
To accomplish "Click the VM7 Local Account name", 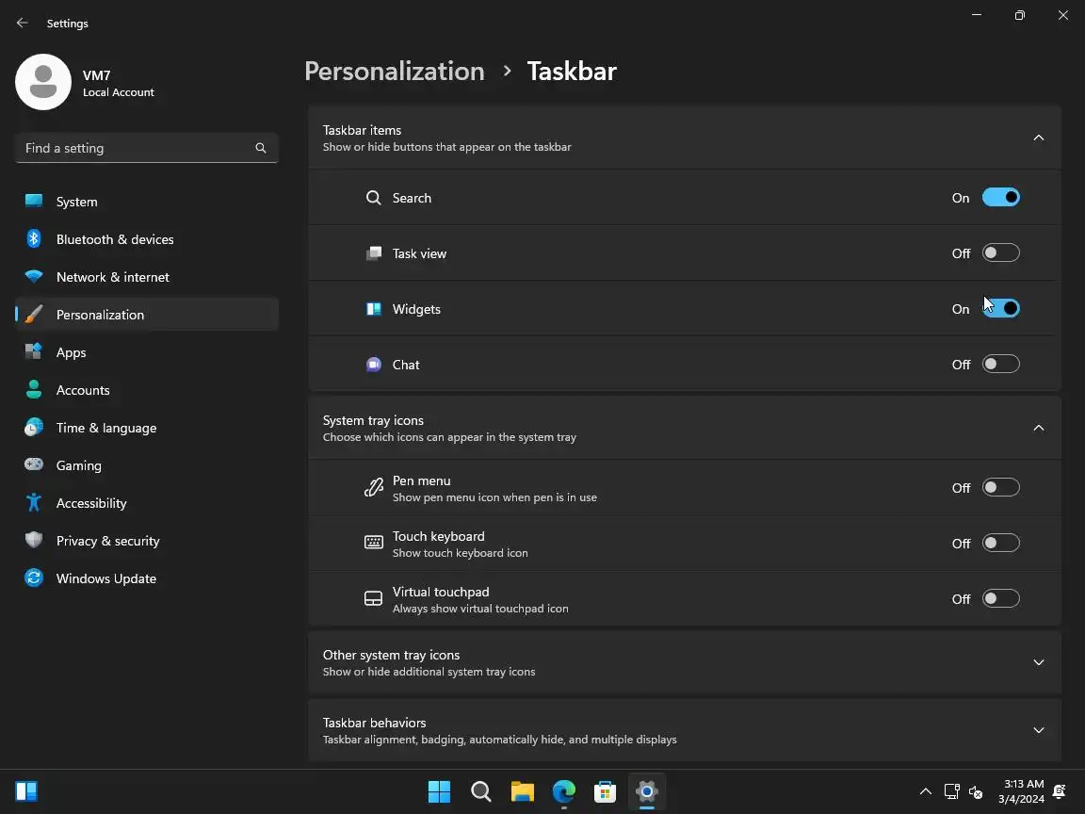I will point(119,83).
